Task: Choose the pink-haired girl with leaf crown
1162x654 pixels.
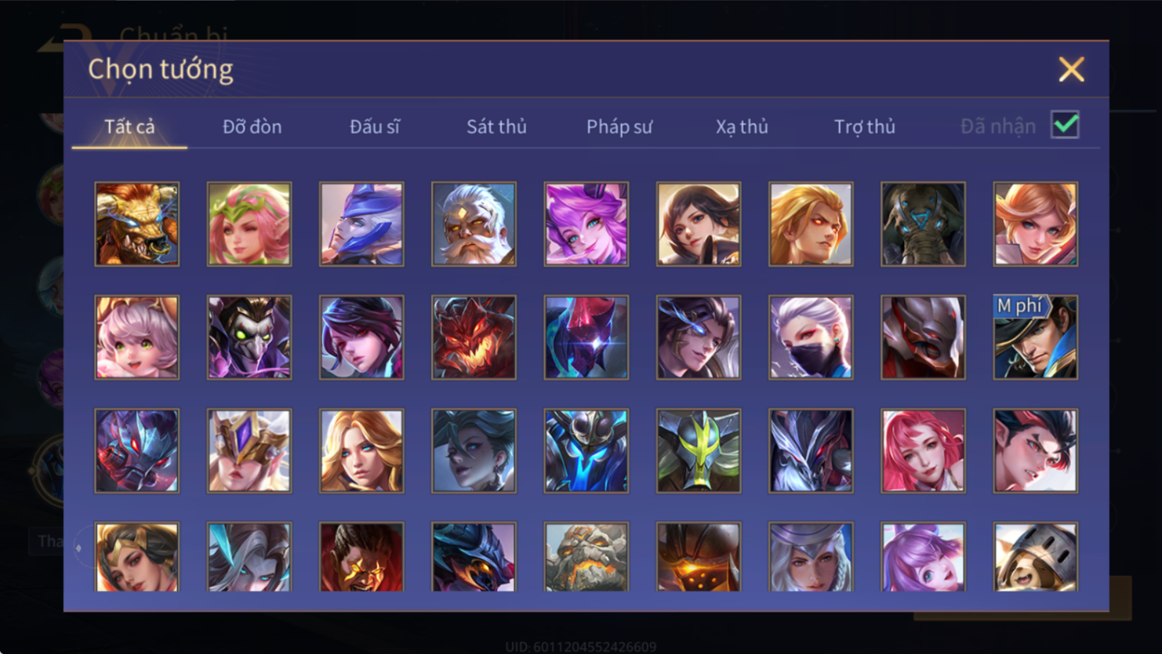Action: pos(249,224)
